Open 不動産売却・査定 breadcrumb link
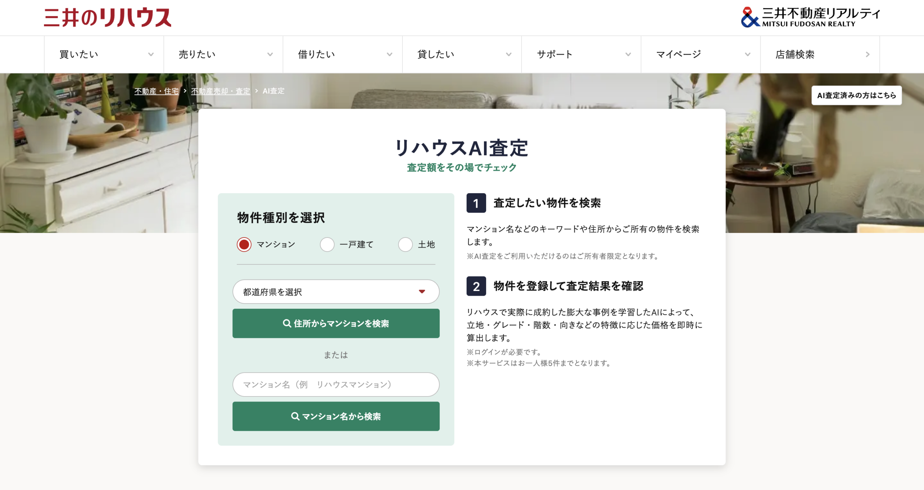Screen dimensions: 924x490 point(220,91)
